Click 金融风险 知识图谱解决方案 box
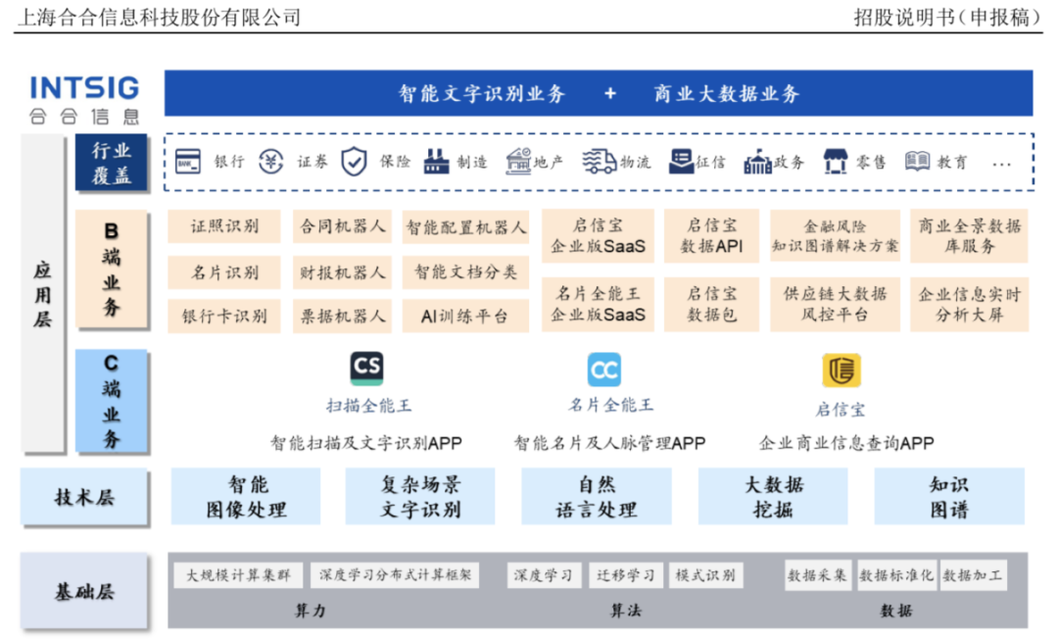The width and height of the screenshot is (1058, 639). (x=835, y=235)
